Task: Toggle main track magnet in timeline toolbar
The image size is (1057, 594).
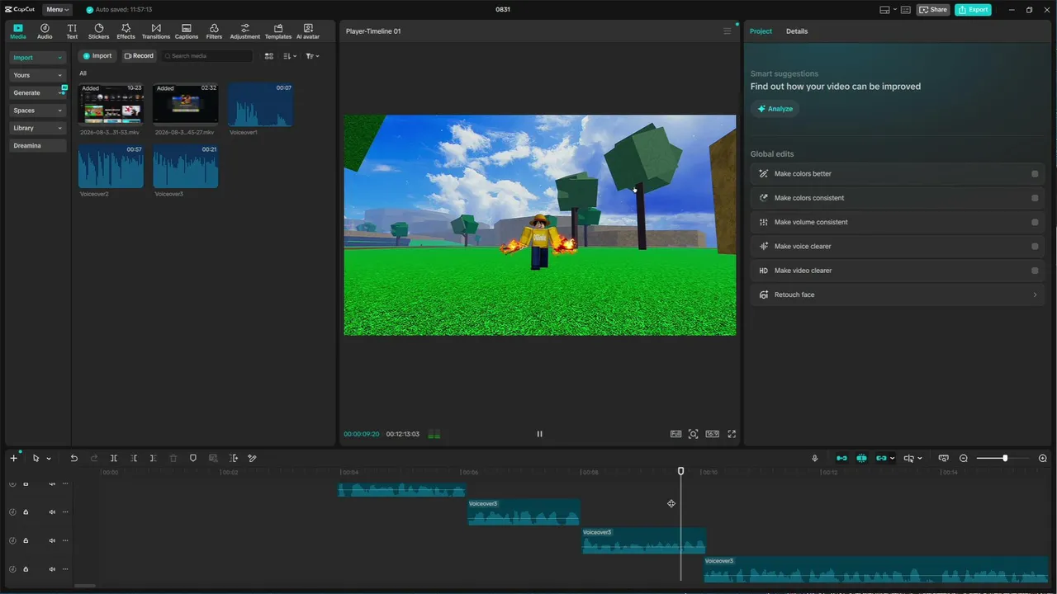Action: click(x=841, y=458)
